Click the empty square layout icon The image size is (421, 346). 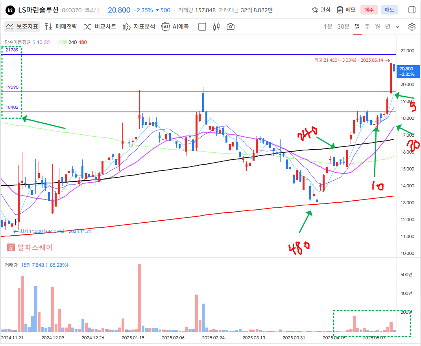coord(202,27)
